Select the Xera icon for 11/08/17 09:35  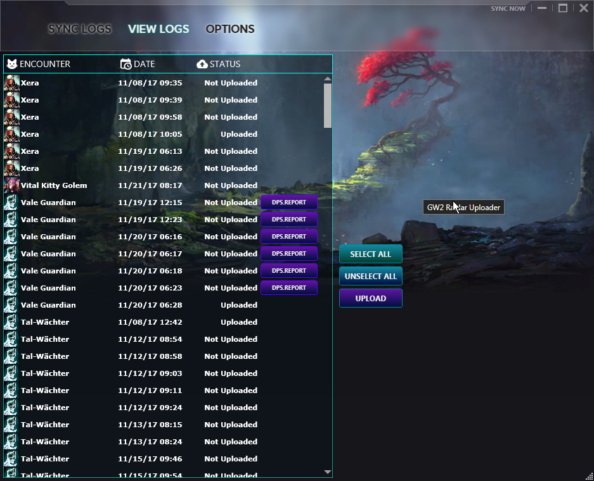click(x=11, y=83)
